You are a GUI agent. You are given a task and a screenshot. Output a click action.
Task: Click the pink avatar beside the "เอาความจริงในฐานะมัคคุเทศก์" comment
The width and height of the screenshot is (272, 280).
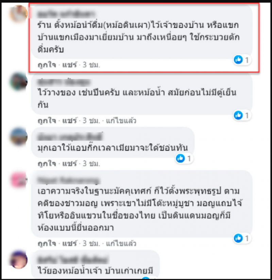tap(18, 180)
